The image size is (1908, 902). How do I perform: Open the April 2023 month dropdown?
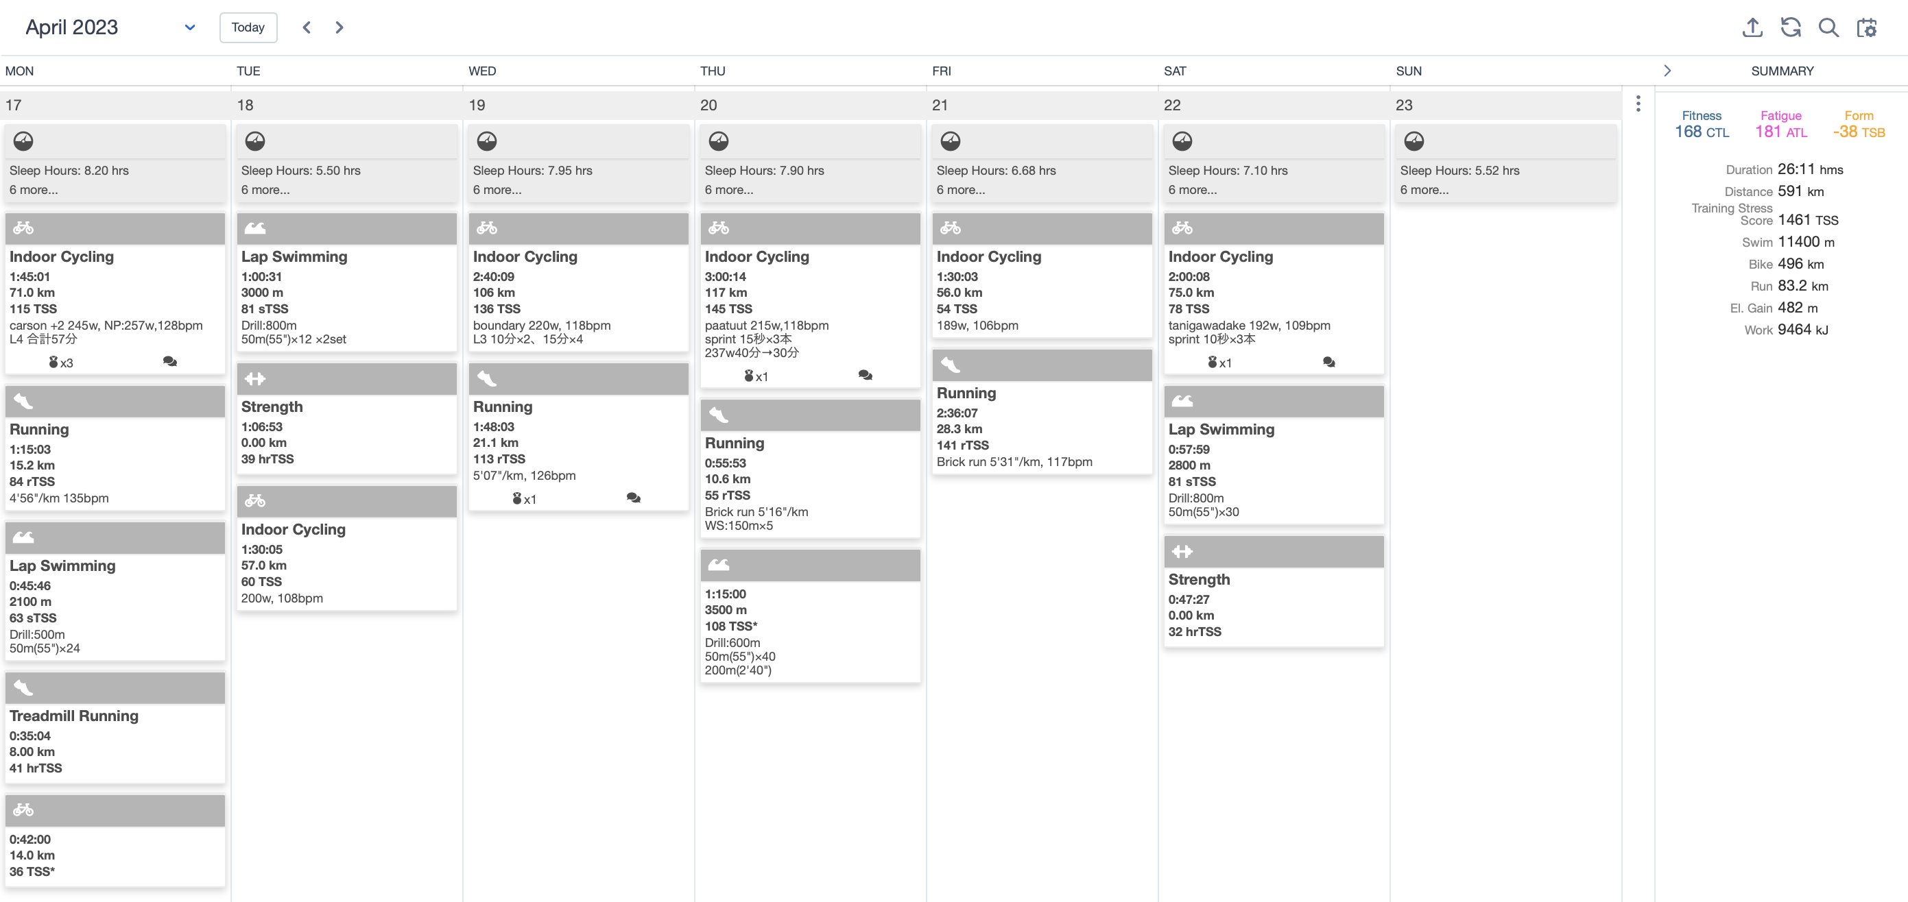111,27
